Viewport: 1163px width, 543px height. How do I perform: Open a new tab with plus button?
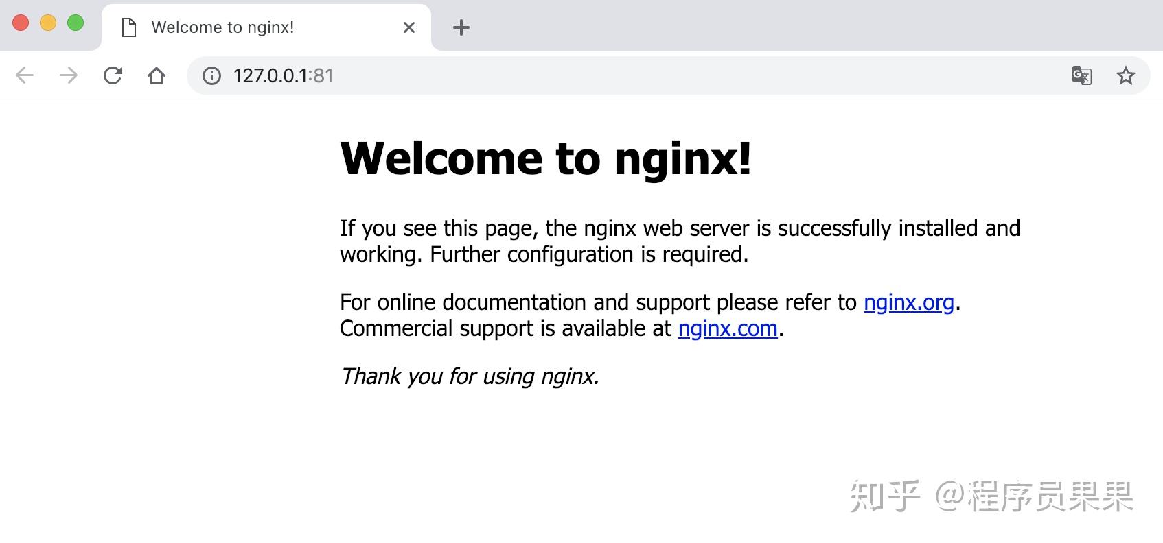(x=461, y=27)
